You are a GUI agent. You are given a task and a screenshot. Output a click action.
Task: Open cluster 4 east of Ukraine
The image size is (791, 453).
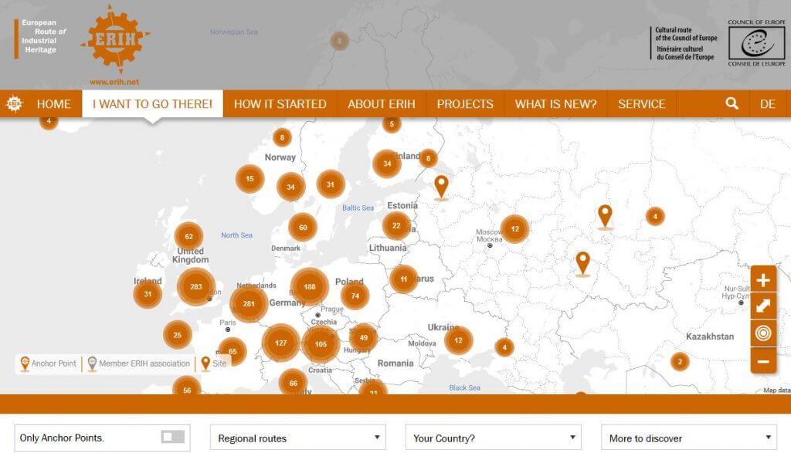pos(504,347)
